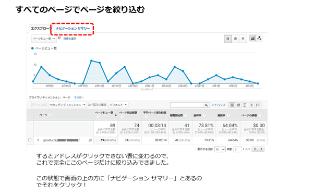Click the summary value 73.81%
This screenshot has width=313, height=196.
[x=206, y=126]
